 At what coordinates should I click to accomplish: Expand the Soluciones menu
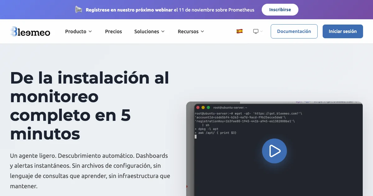tap(150, 31)
